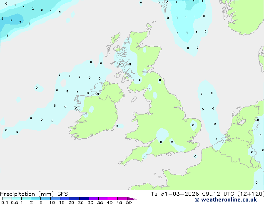Select the 2–5 mm legend color swatch
Image resolution: width=264 pixels, height=204 pixels.
(x=36, y=199)
